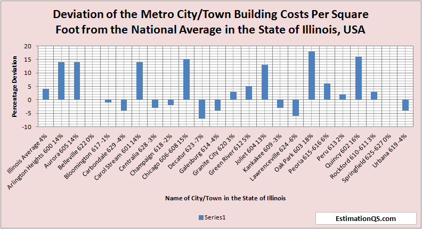Click the 10 value on the vertical axis
422x229 pixels.
[28, 73]
